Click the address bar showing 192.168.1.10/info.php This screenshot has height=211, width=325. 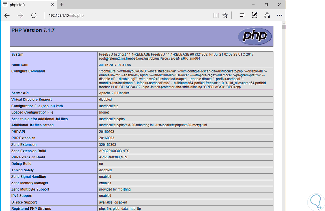pos(66,15)
